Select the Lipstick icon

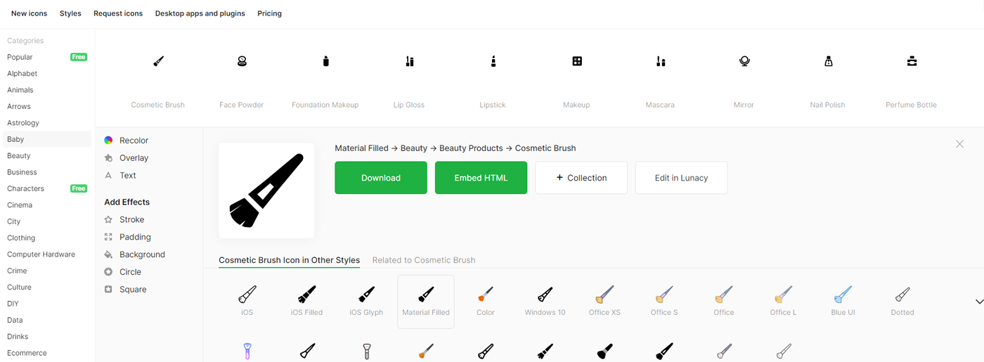tap(493, 63)
